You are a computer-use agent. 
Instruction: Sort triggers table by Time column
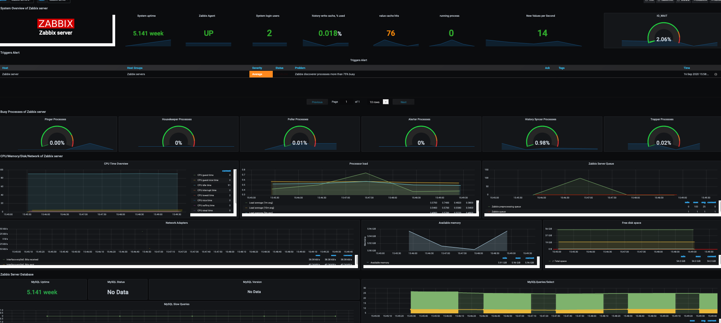(687, 68)
